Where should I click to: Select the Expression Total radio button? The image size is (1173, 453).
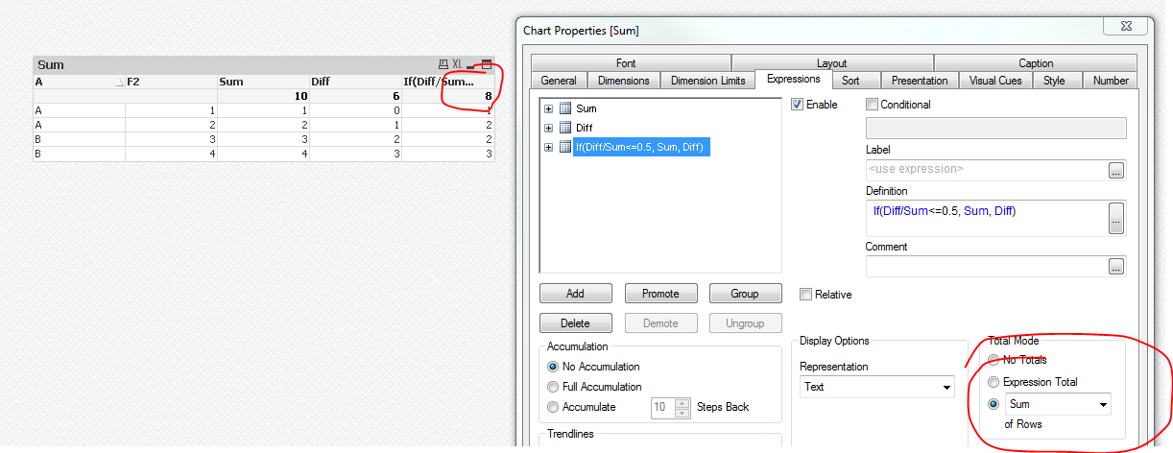click(993, 382)
